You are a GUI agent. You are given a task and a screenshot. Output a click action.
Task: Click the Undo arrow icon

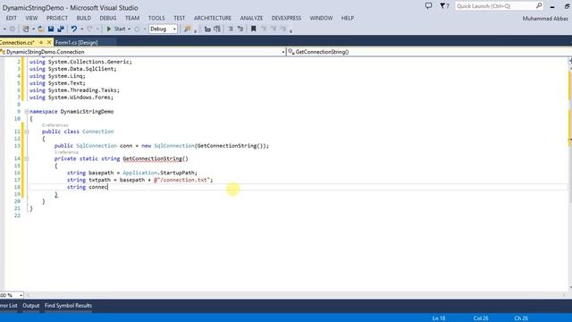[x=74, y=29]
